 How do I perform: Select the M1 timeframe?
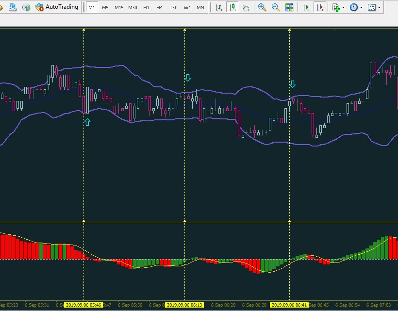(x=92, y=7)
